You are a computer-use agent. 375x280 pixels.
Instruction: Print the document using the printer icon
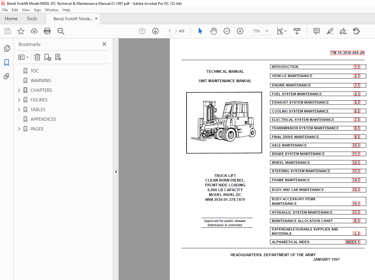47,31
